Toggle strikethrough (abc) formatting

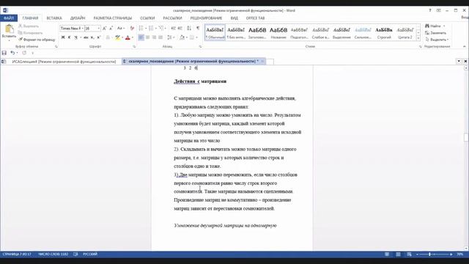tap(86, 37)
